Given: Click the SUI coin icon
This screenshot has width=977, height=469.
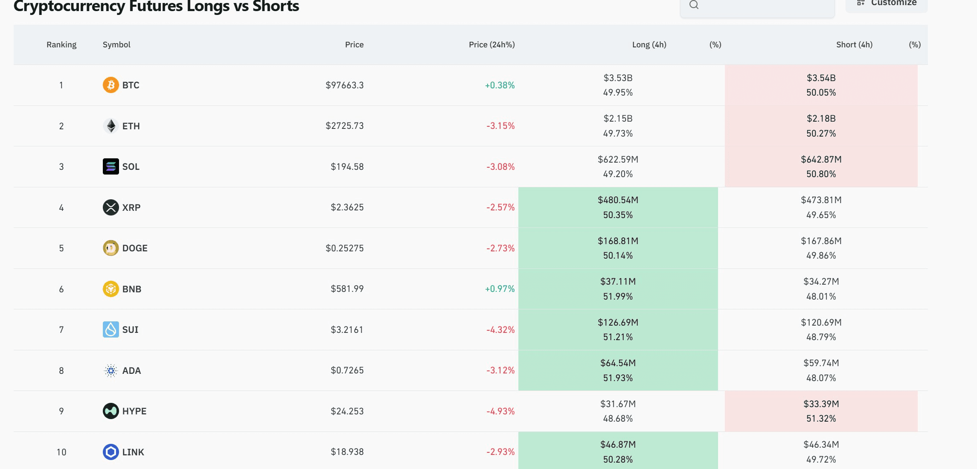Looking at the screenshot, I should [111, 329].
